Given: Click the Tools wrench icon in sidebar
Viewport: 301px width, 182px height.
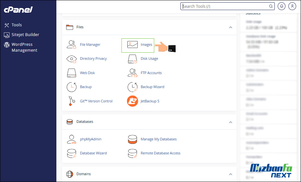Looking at the screenshot, I should [6, 25].
